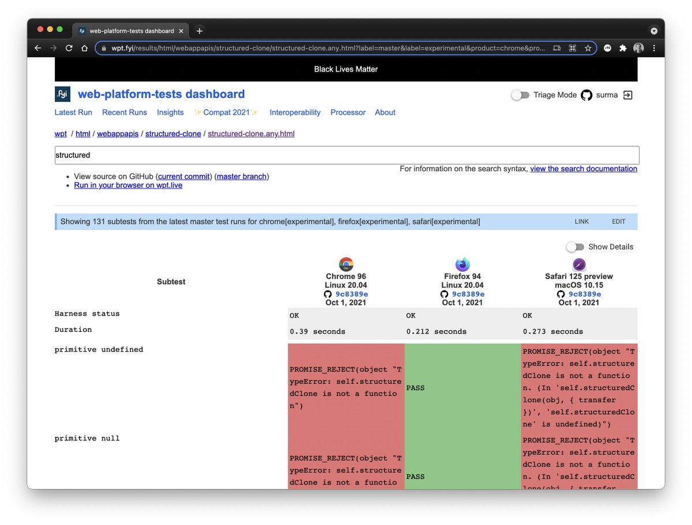Click the QR code icon in address bar

[573, 48]
